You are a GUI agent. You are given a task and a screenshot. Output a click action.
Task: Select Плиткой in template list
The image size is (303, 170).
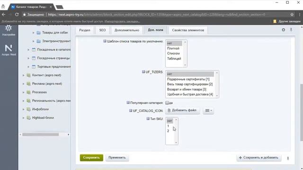173,48
